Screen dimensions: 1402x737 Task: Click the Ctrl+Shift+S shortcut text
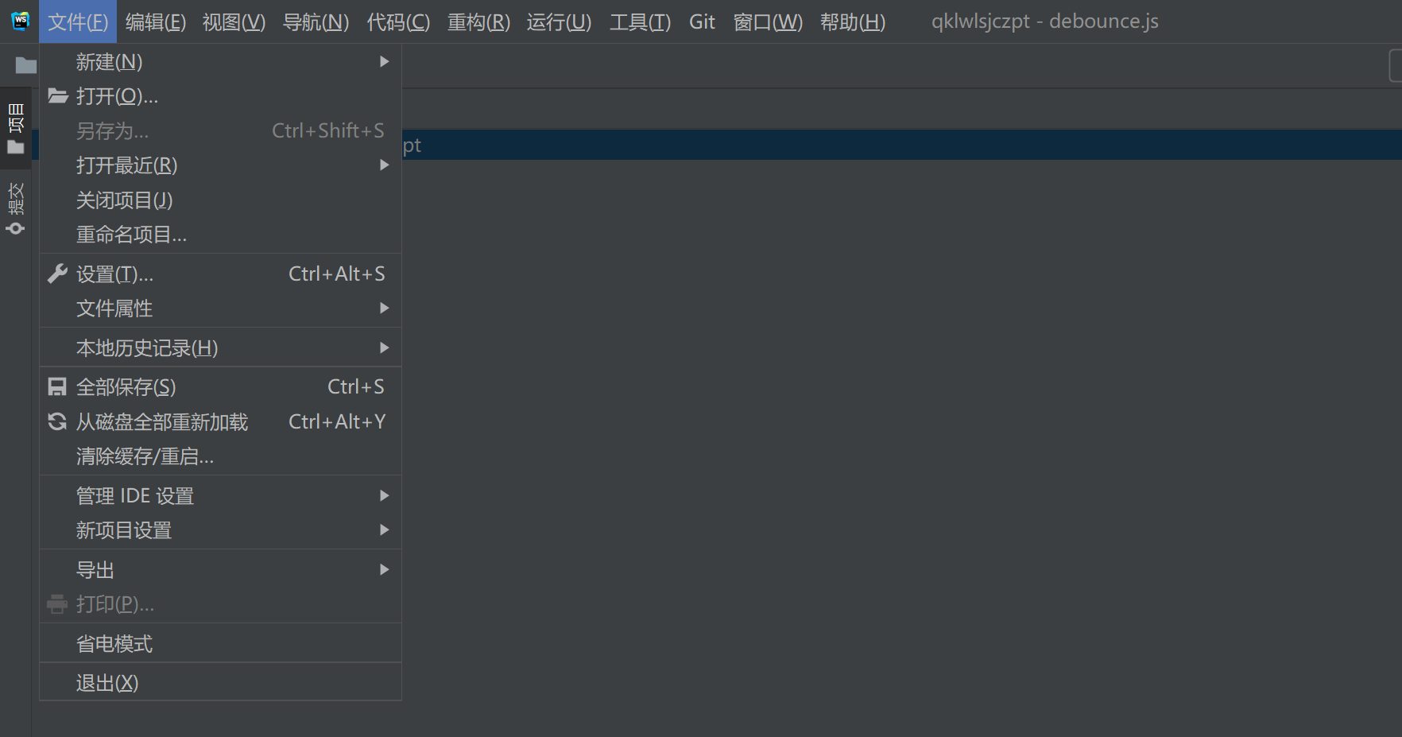pyautogui.click(x=328, y=130)
